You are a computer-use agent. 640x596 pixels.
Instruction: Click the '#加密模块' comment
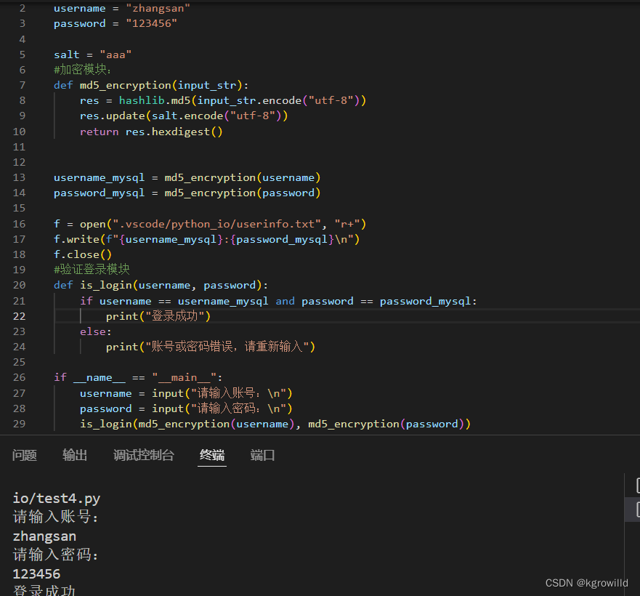(x=82, y=70)
